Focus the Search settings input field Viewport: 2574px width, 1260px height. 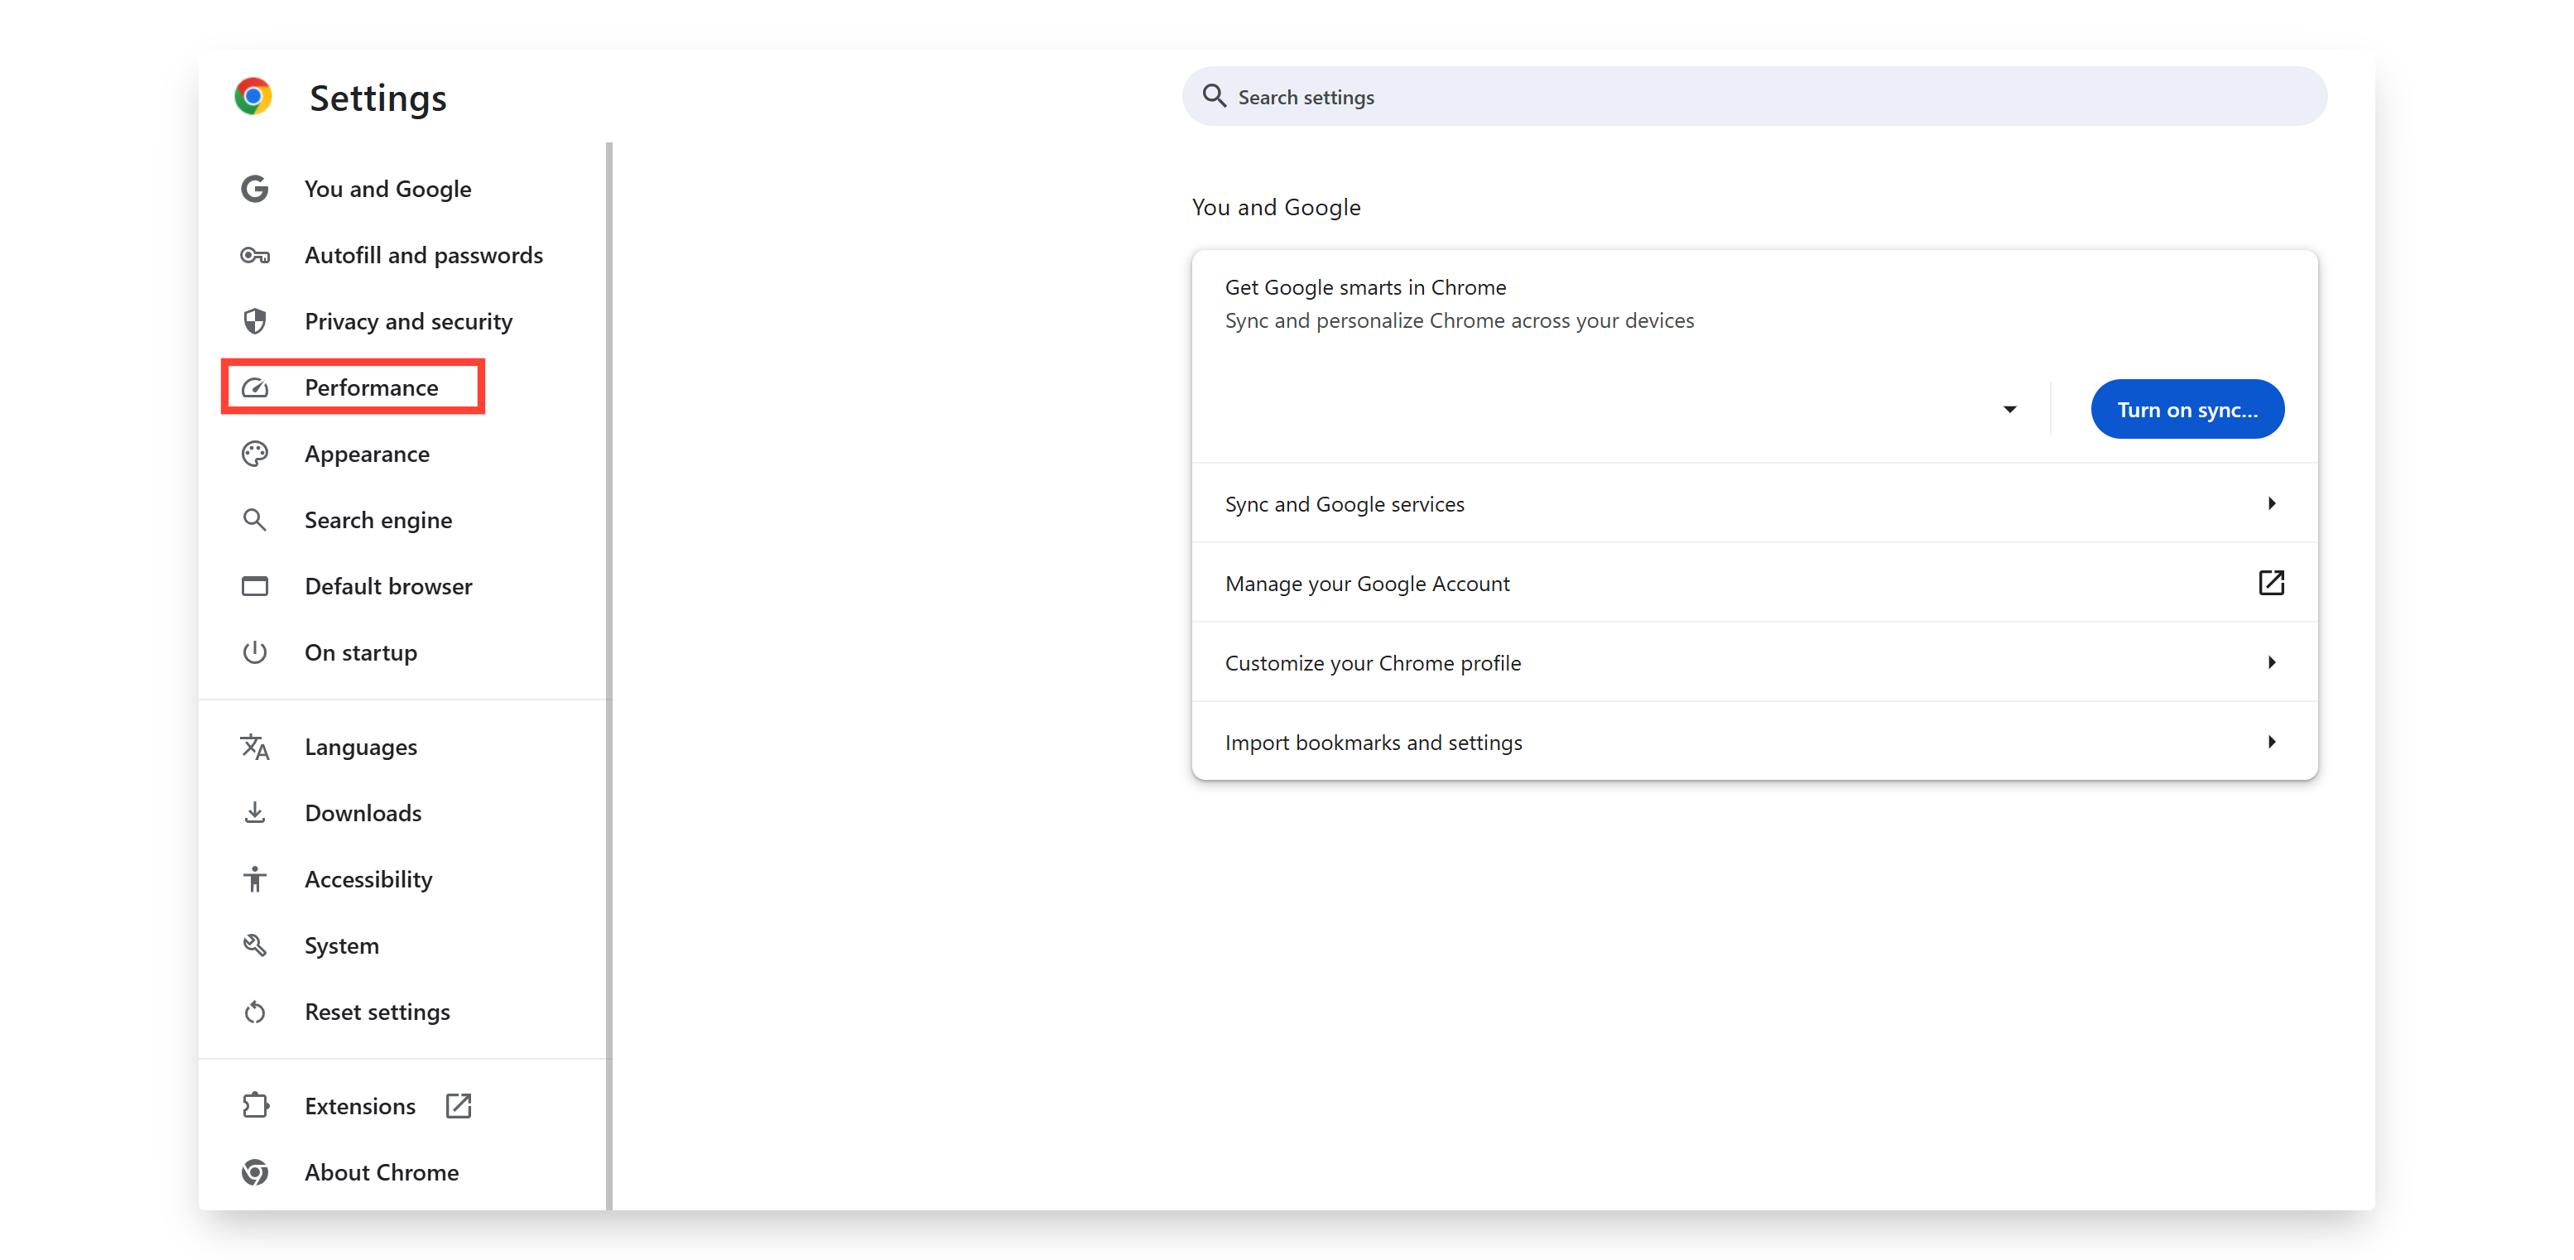point(1754,96)
